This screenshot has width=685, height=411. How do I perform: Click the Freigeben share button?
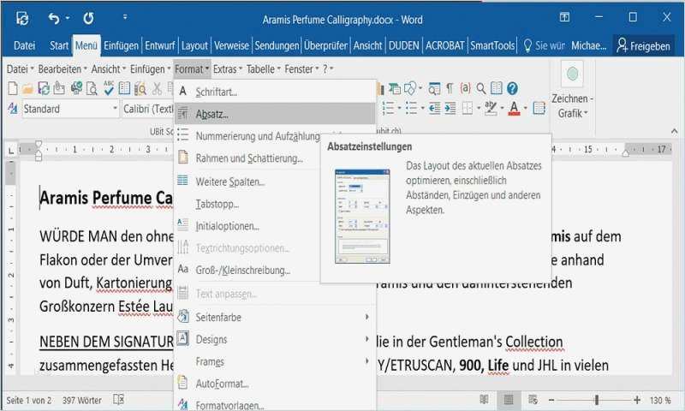tap(643, 45)
